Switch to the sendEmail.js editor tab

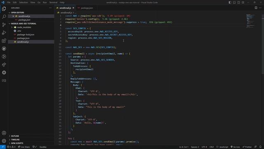pyautogui.click(x=65, y=8)
